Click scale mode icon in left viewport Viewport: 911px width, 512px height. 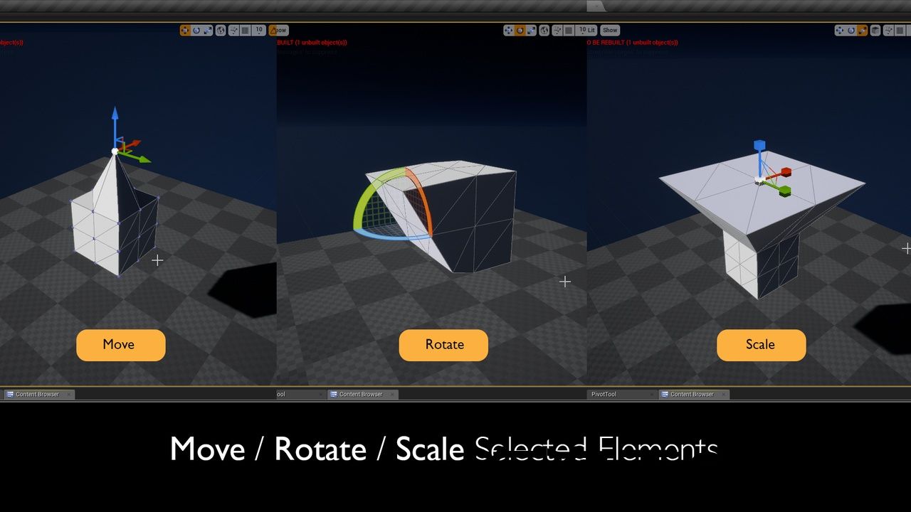(208, 31)
